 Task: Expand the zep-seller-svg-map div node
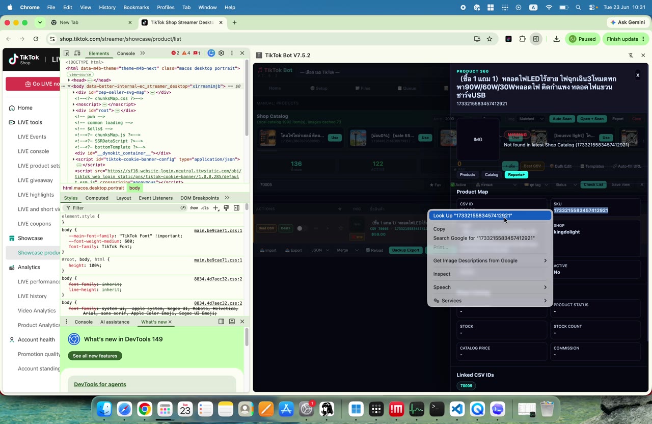pyautogui.click(x=74, y=92)
